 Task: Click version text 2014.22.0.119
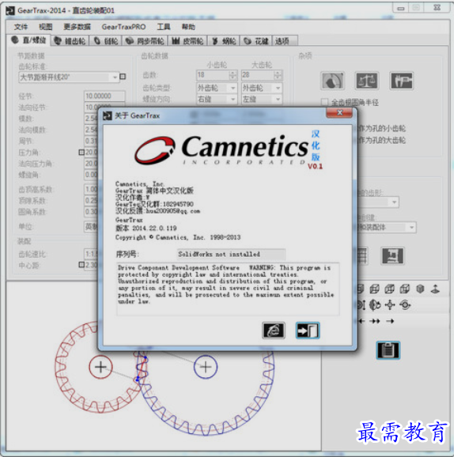(x=154, y=228)
